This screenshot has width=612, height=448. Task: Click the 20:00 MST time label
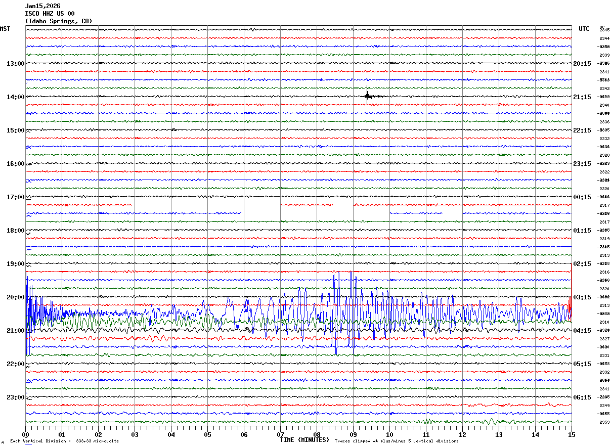pos(15,297)
